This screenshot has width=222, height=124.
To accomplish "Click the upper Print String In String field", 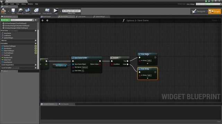I will pyautogui.click(x=149, y=61).
